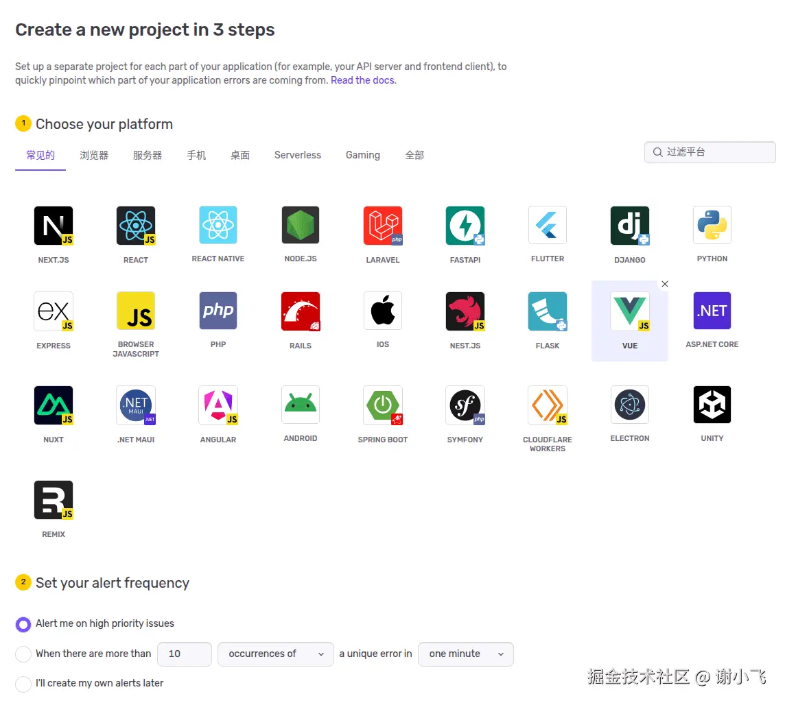Open the Serverless tab

[x=297, y=155]
